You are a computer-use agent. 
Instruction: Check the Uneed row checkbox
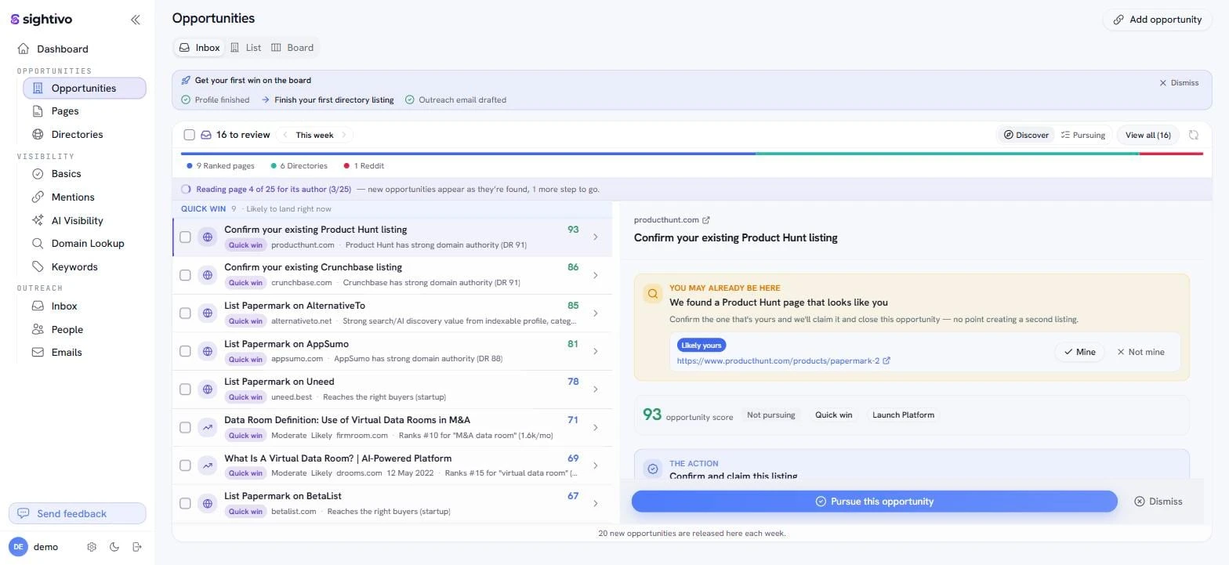pos(186,389)
